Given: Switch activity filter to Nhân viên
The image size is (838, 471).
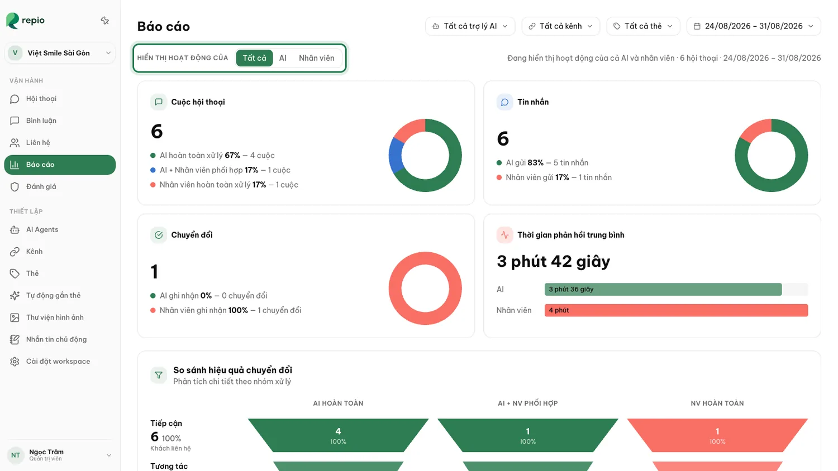Looking at the screenshot, I should 317,58.
